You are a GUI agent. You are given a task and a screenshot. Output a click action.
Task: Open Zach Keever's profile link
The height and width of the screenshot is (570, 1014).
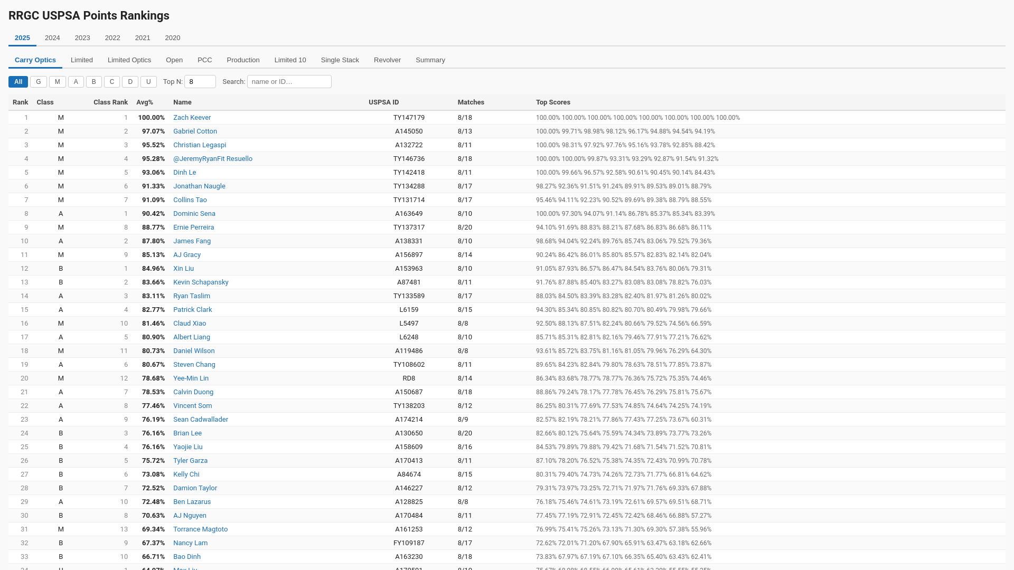[x=192, y=118]
